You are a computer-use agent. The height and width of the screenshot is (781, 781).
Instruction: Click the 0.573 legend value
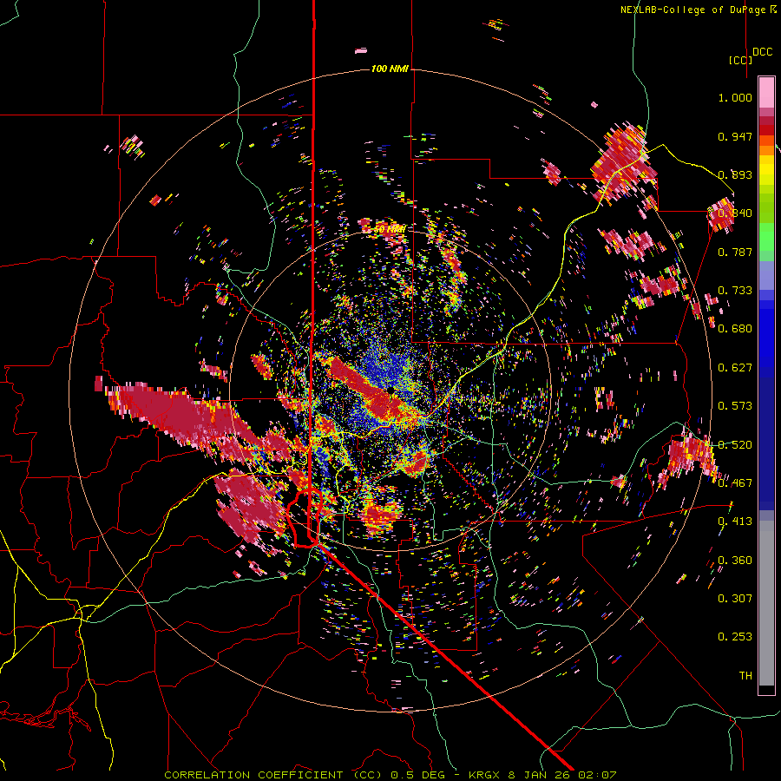[x=735, y=406]
